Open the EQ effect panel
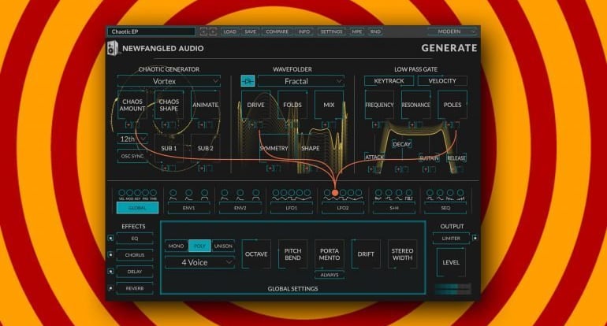Image resolution: width=607 pixels, height=326 pixels. (135, 239)
